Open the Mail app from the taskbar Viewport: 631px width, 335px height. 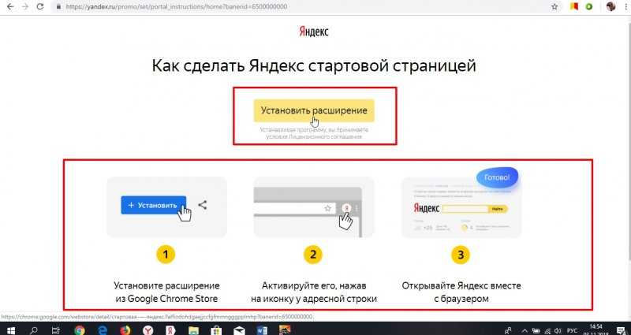[240, 330]
